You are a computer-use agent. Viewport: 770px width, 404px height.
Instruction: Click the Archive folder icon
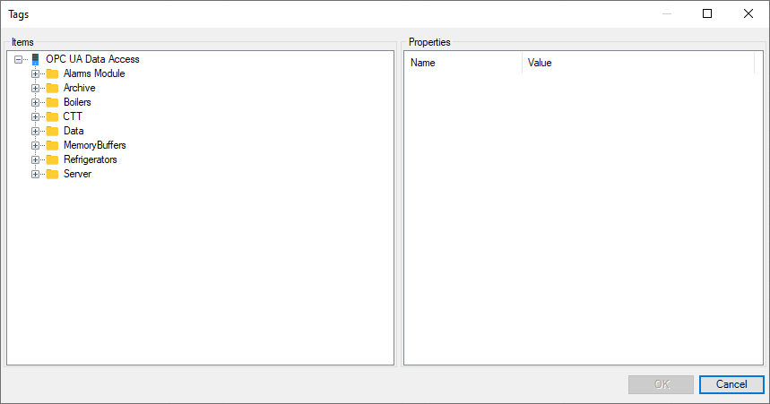tap(52, 88)
